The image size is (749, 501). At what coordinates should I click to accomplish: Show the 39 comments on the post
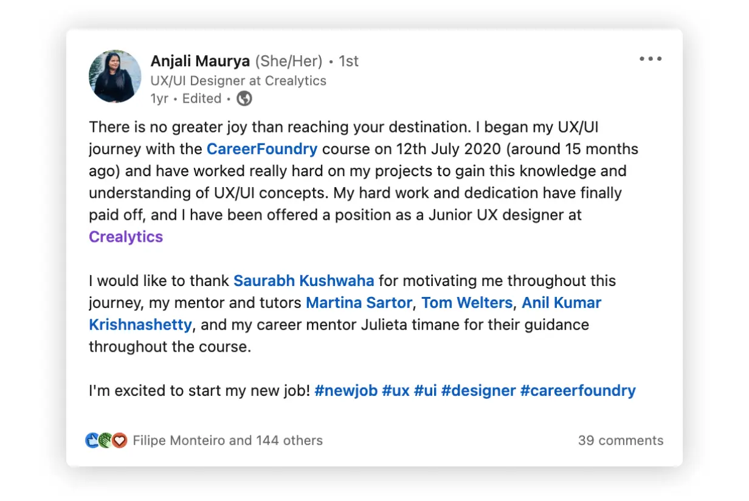621,440
